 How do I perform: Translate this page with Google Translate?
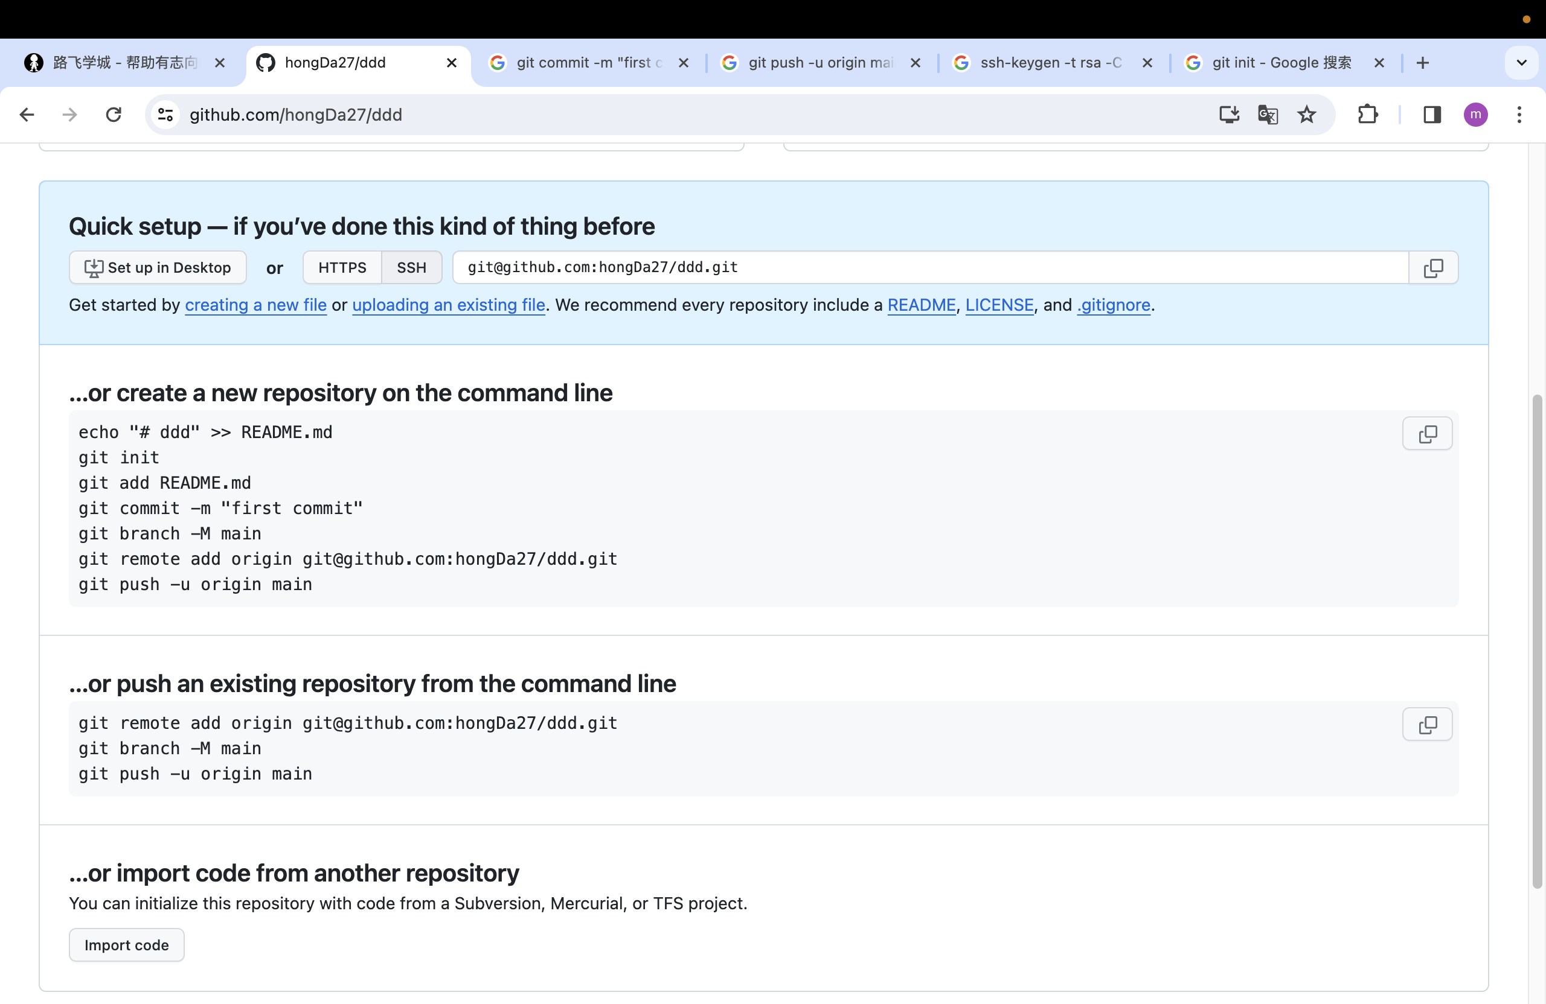pos(1268,115)
